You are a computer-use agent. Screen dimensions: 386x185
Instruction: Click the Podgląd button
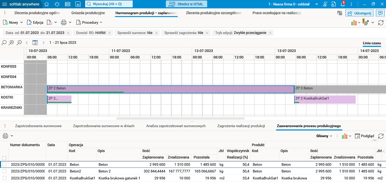[364, 136]
